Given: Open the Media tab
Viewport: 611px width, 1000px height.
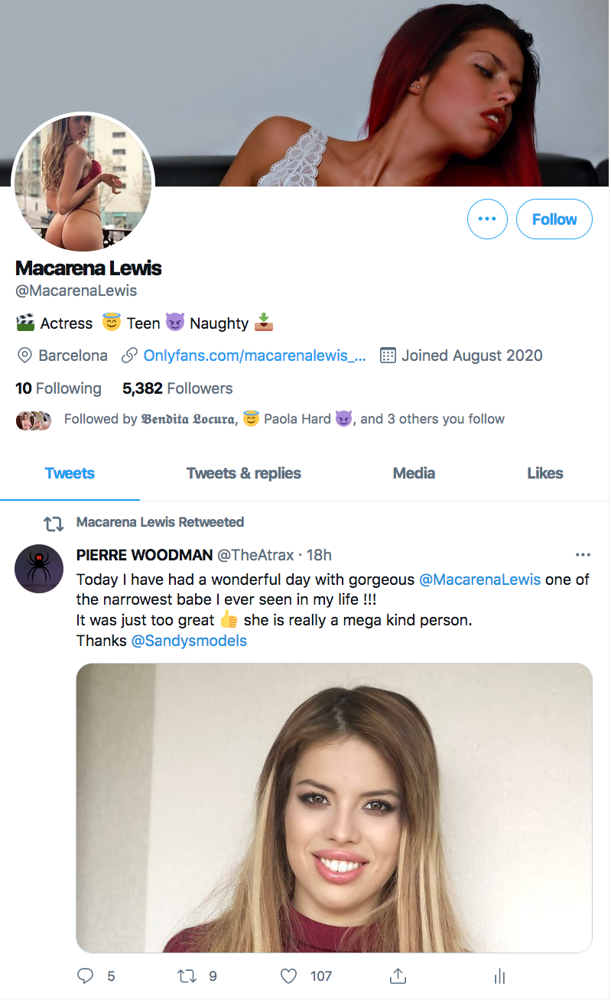Looking at the screenshot, I should (x=414, y=473).
